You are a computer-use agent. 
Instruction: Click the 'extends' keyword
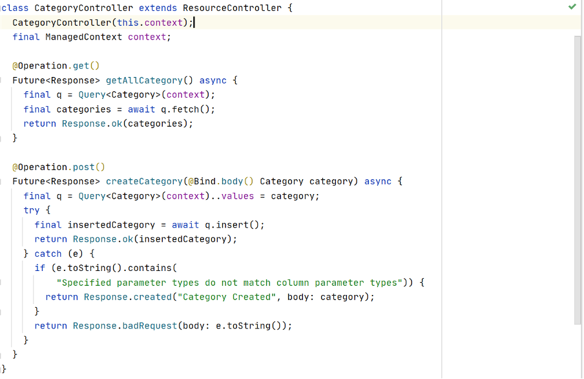(x=158, y=8)
